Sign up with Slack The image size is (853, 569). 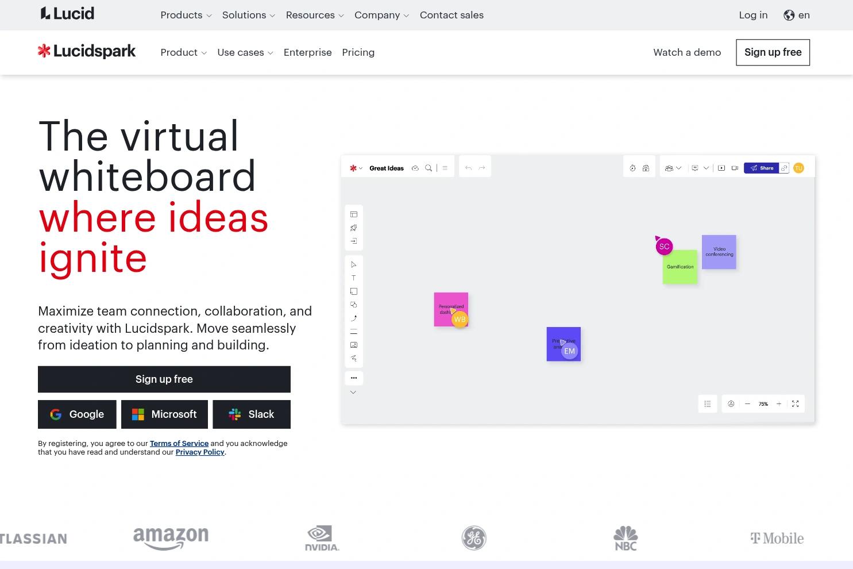252,414
